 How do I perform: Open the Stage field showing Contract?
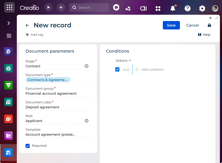58,66
